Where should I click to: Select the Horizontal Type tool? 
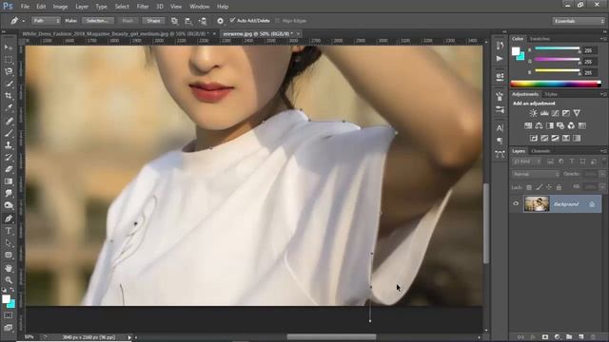coord(9,231)
